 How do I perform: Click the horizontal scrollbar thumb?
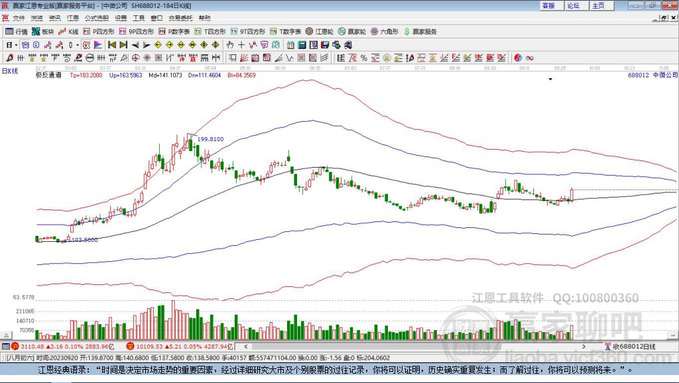[377, 346]
